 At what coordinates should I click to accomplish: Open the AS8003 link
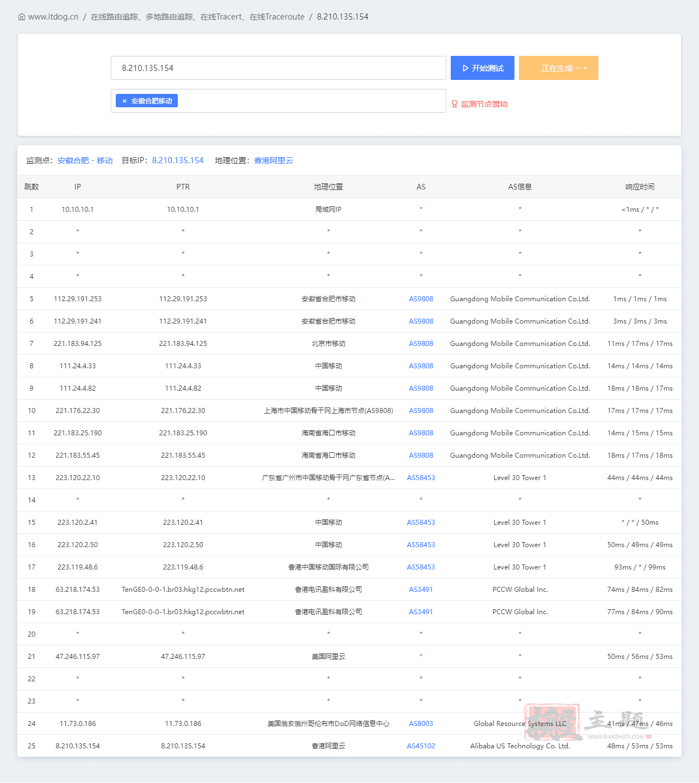tap(421, 724)
